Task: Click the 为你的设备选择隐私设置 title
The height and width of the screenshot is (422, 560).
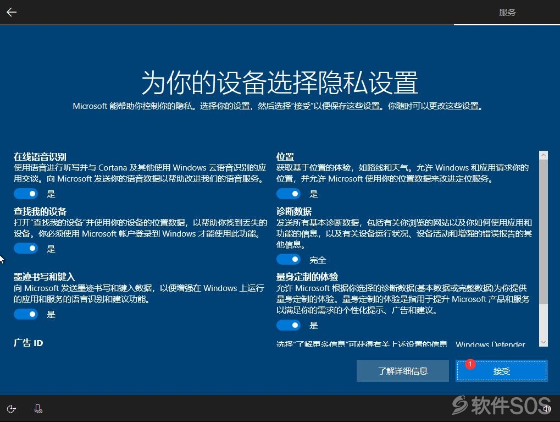Action: pos(280,83)
